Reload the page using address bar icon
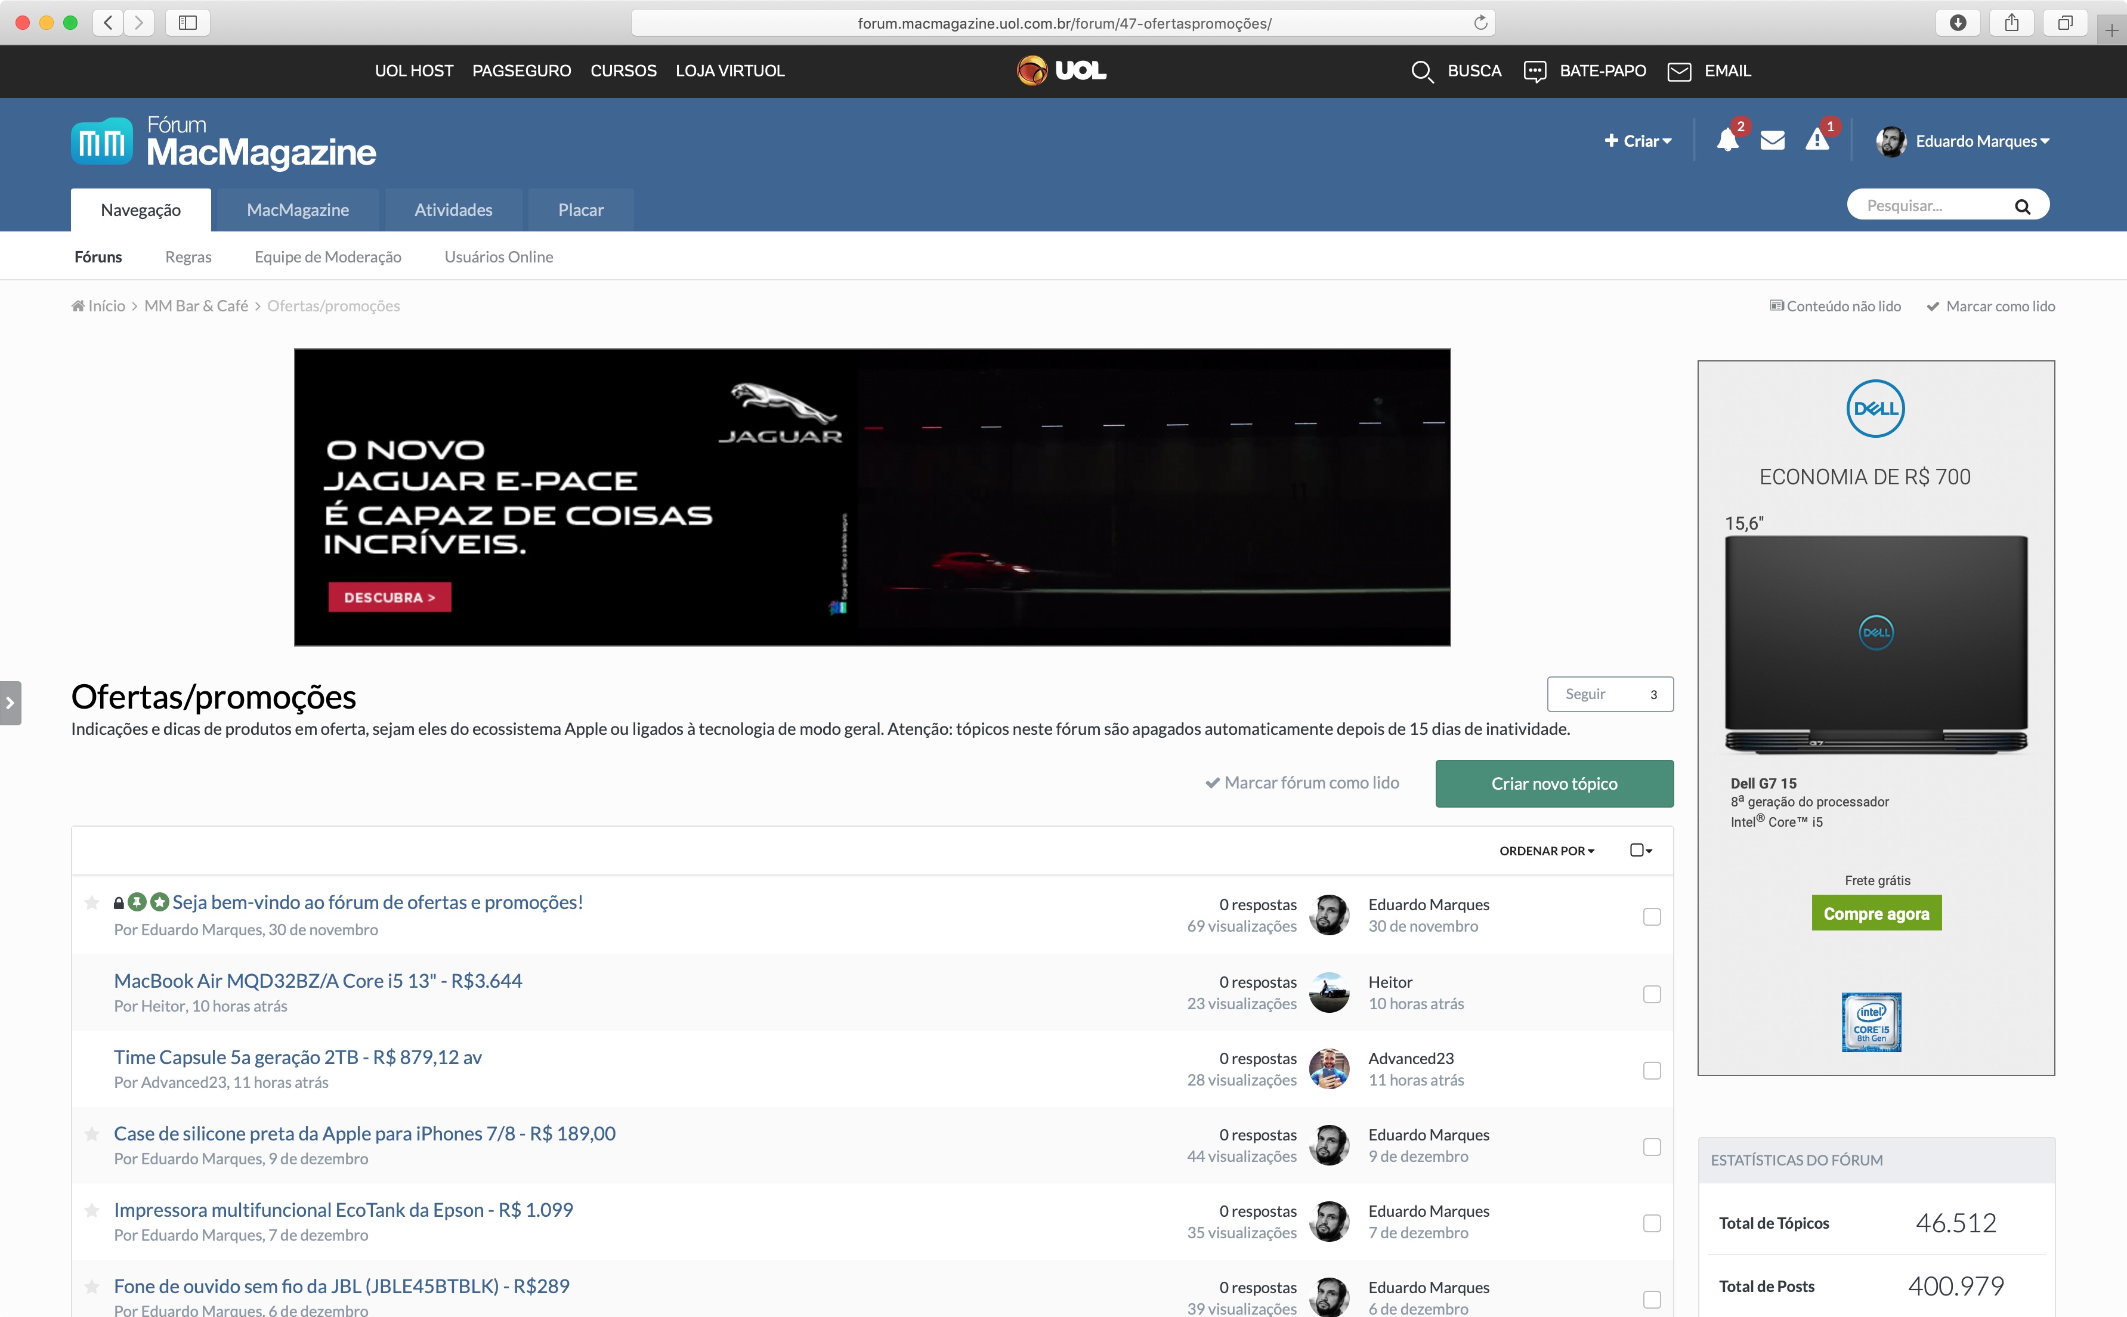This screenshot has width=2127, height=1317. click(1480, 23)
